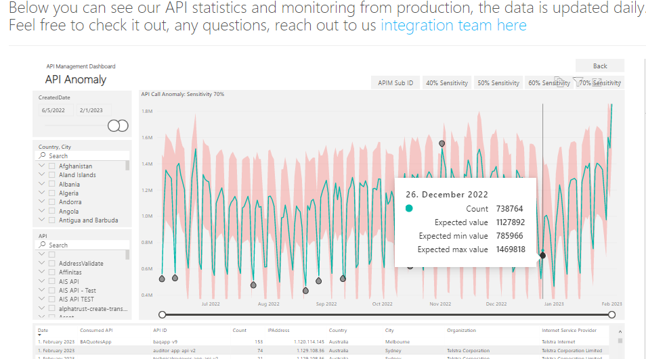646x359 pixels.
Task: Click the anomaly marker near November 2022 peak
Action: (442, 144)
